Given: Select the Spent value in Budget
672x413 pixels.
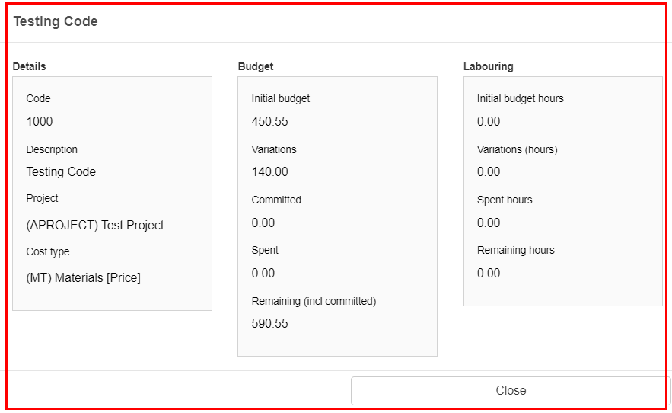Looking at the screenshot, I should [x=263, y=273].
